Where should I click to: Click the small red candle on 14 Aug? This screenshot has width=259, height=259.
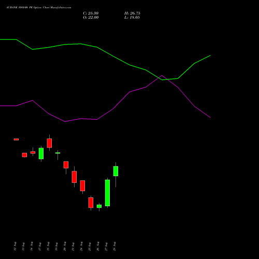[33, 152]
